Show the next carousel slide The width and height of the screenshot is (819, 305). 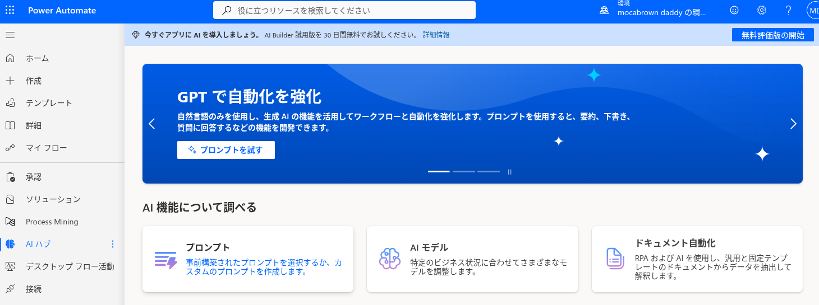pyautogui.click(x=793, y=124)
